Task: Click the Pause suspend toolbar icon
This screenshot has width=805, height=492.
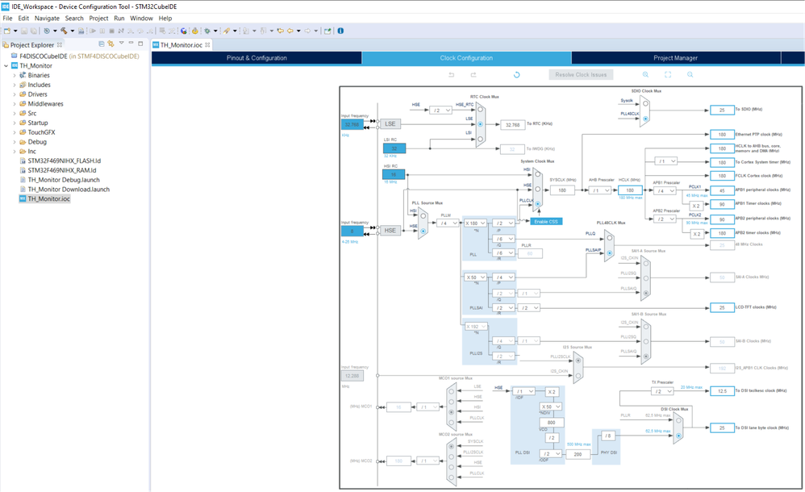Action: 102,31
